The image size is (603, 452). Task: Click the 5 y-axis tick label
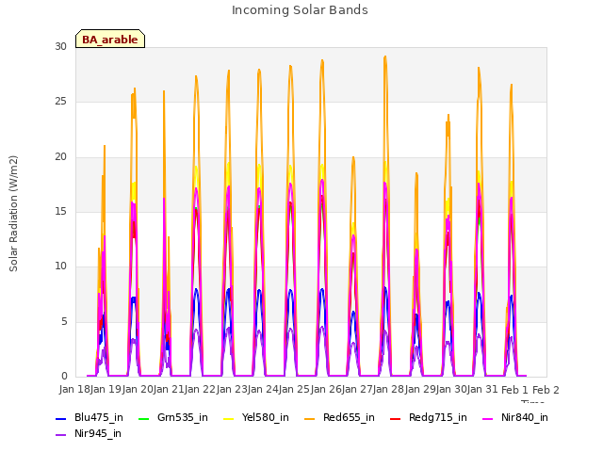click(x=64, y=321)
